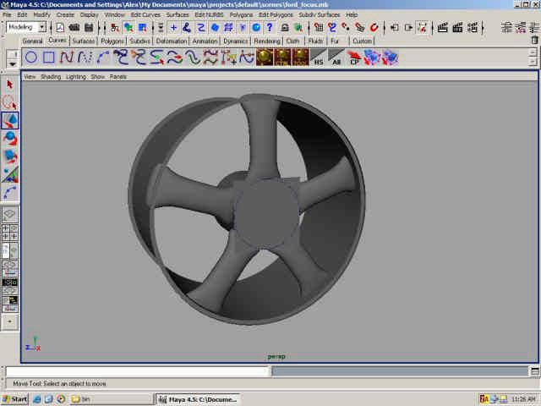Switch to the Rendering shelf tab
Screen dimensions: 541x406
click(x=267, y=41)
